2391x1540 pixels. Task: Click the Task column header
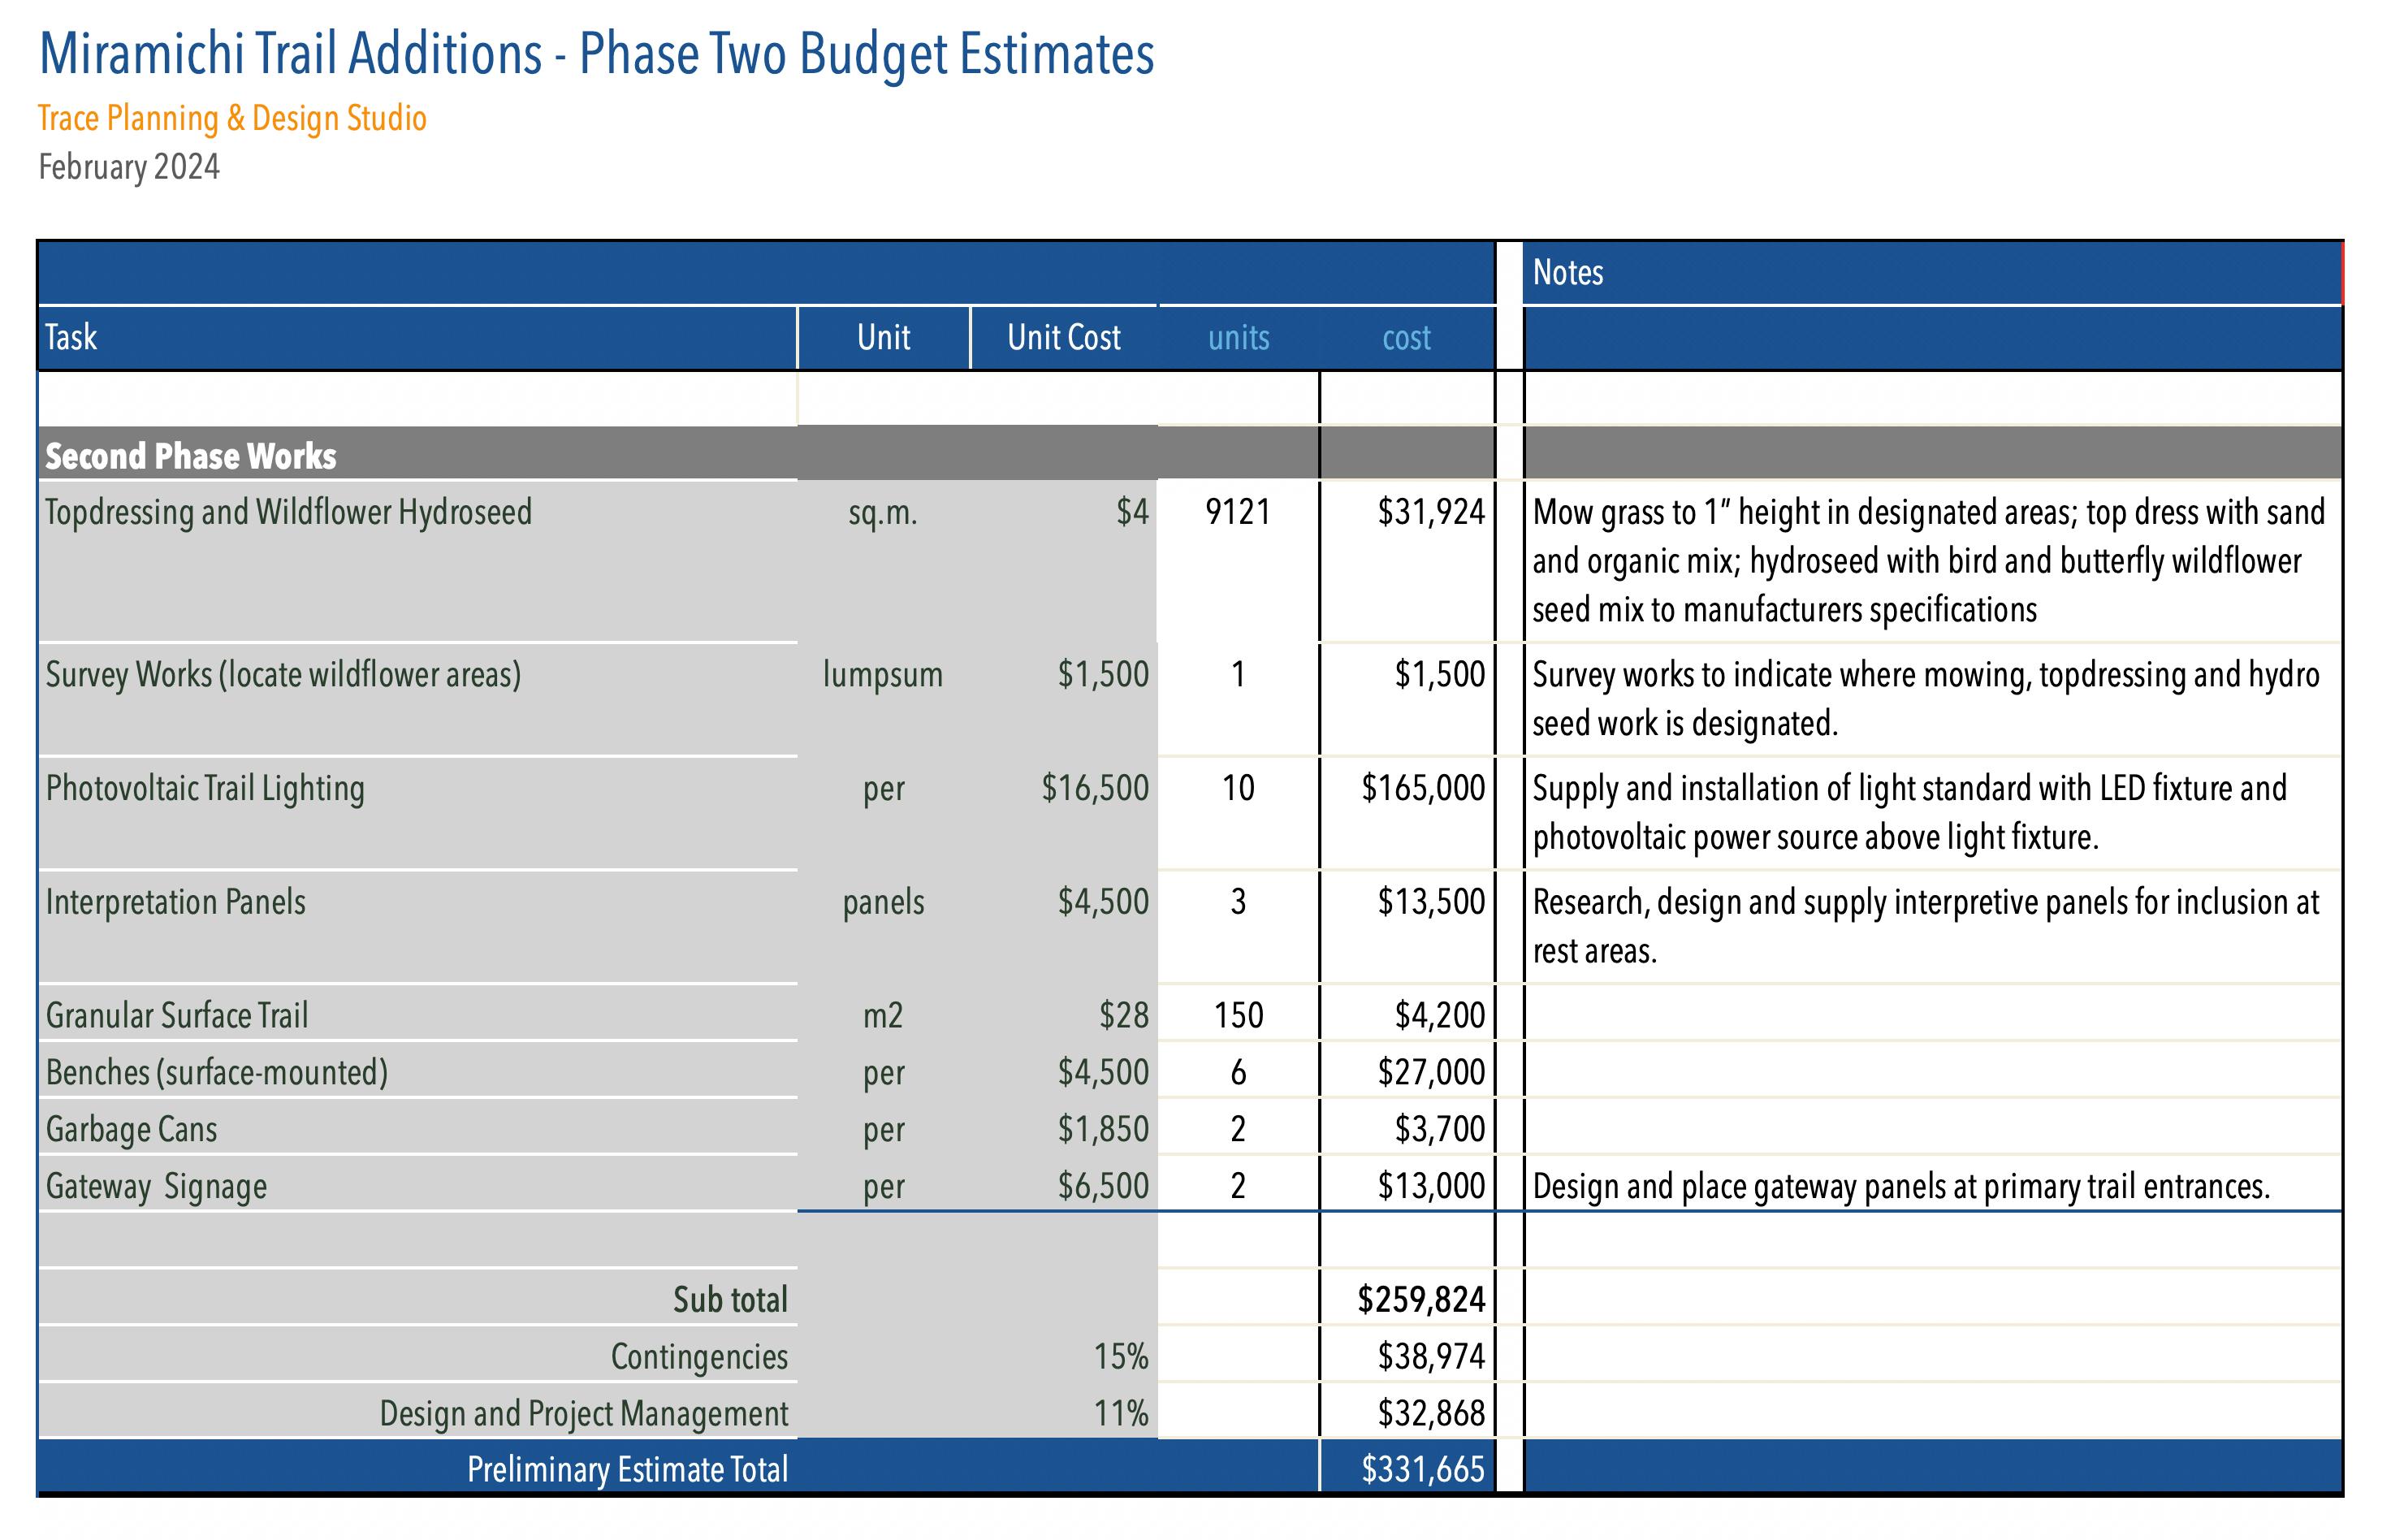(x=71, y=337)
